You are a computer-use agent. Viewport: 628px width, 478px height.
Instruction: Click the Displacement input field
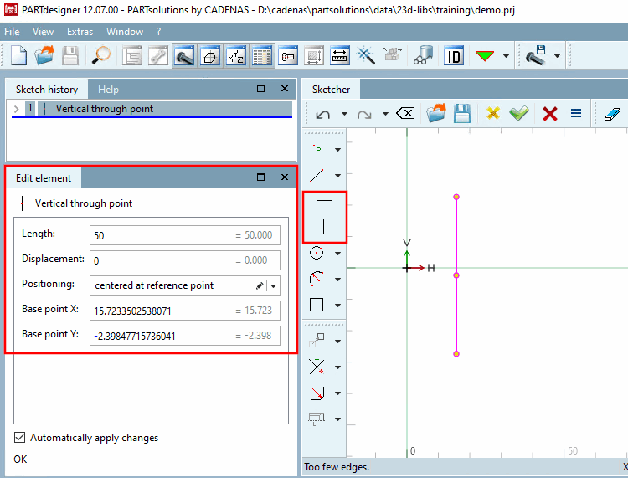tap(162, 260)
